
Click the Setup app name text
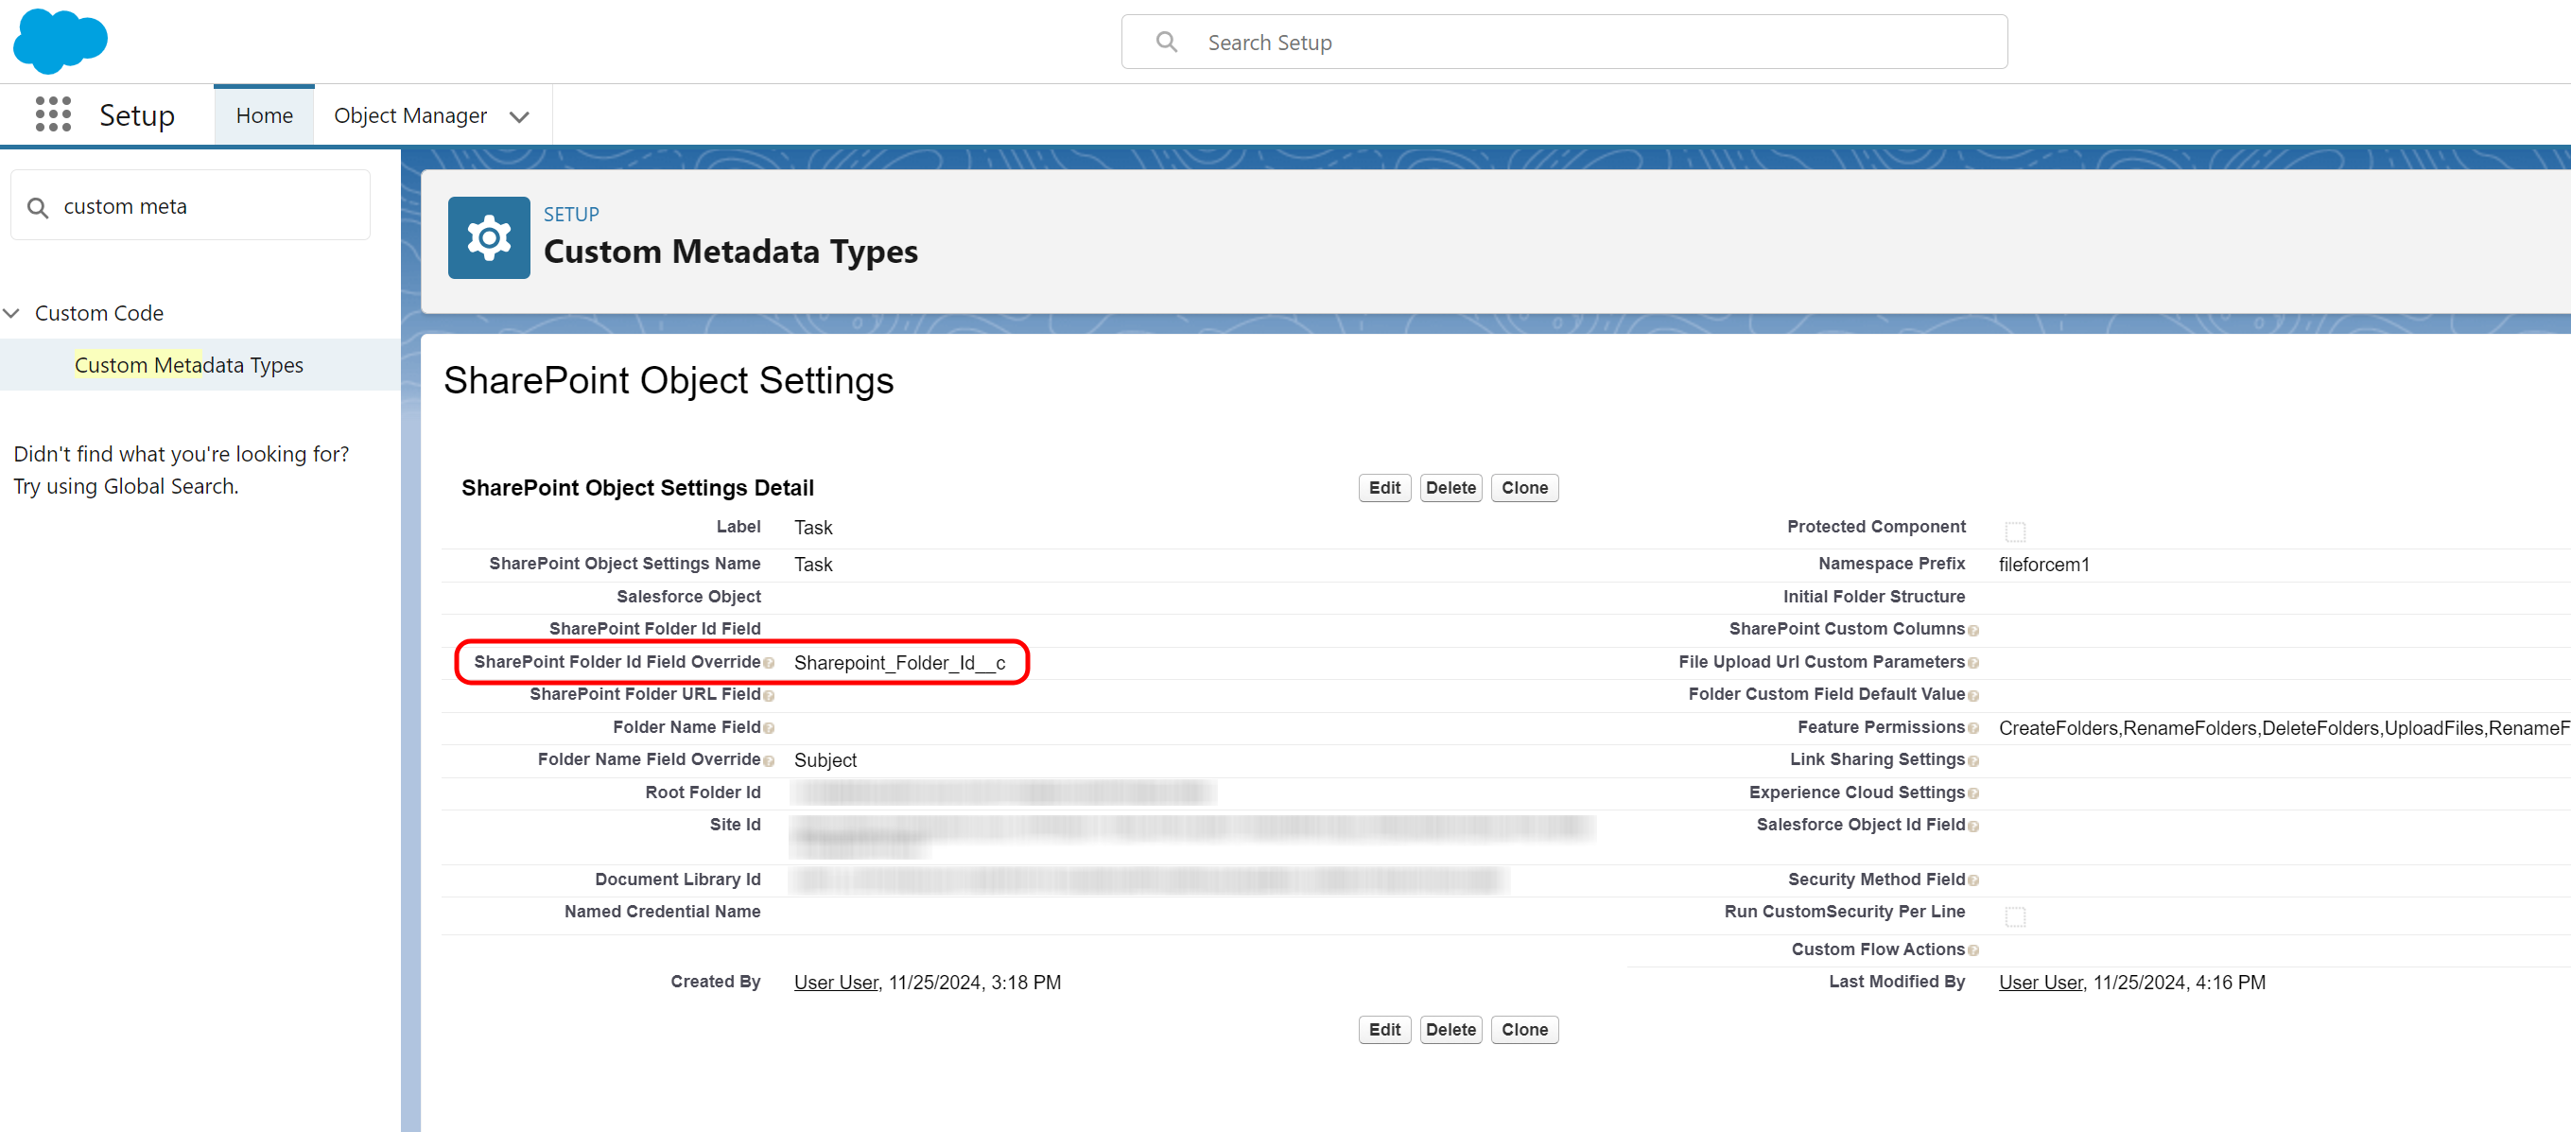[x=137, y=114]
